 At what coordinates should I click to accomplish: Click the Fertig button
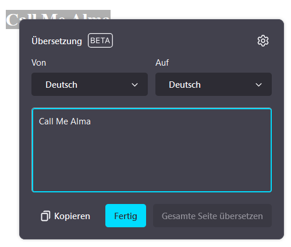[x=126, y=216]
